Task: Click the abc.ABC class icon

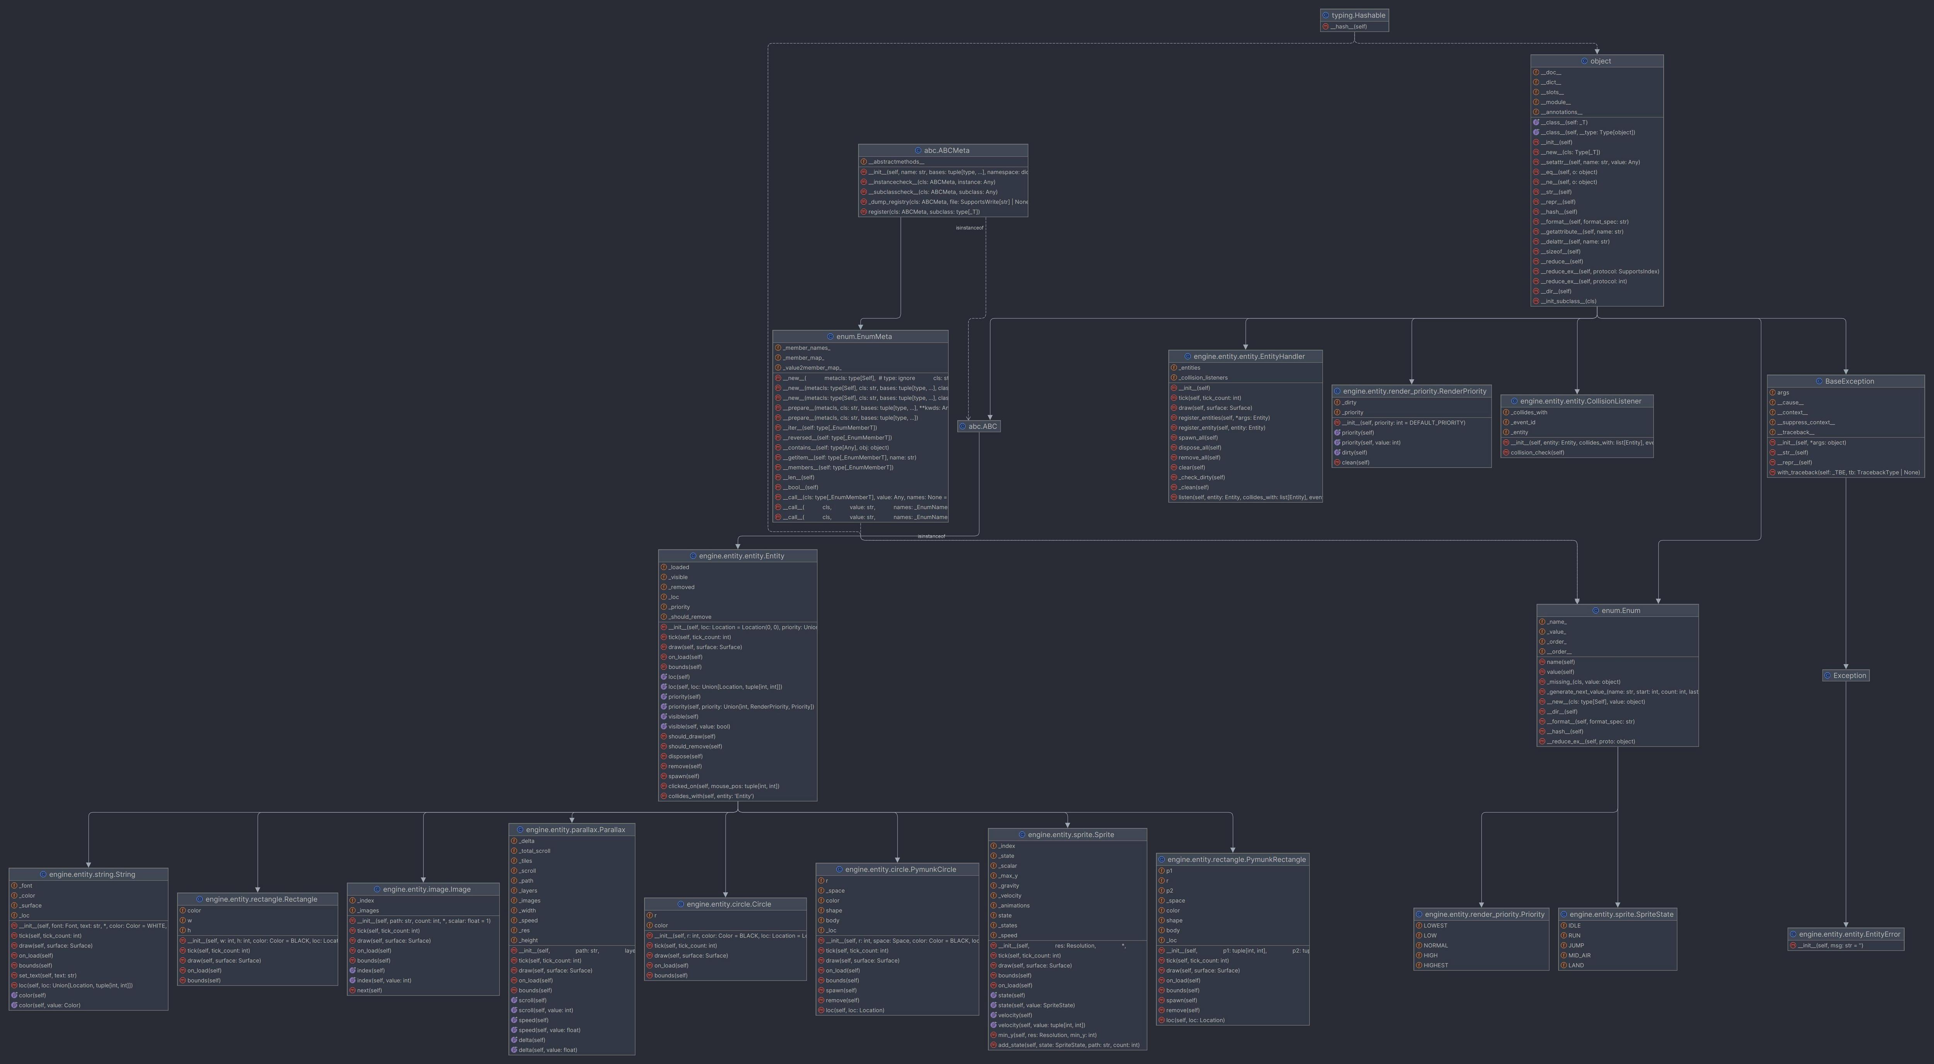Action: point(962,426)
